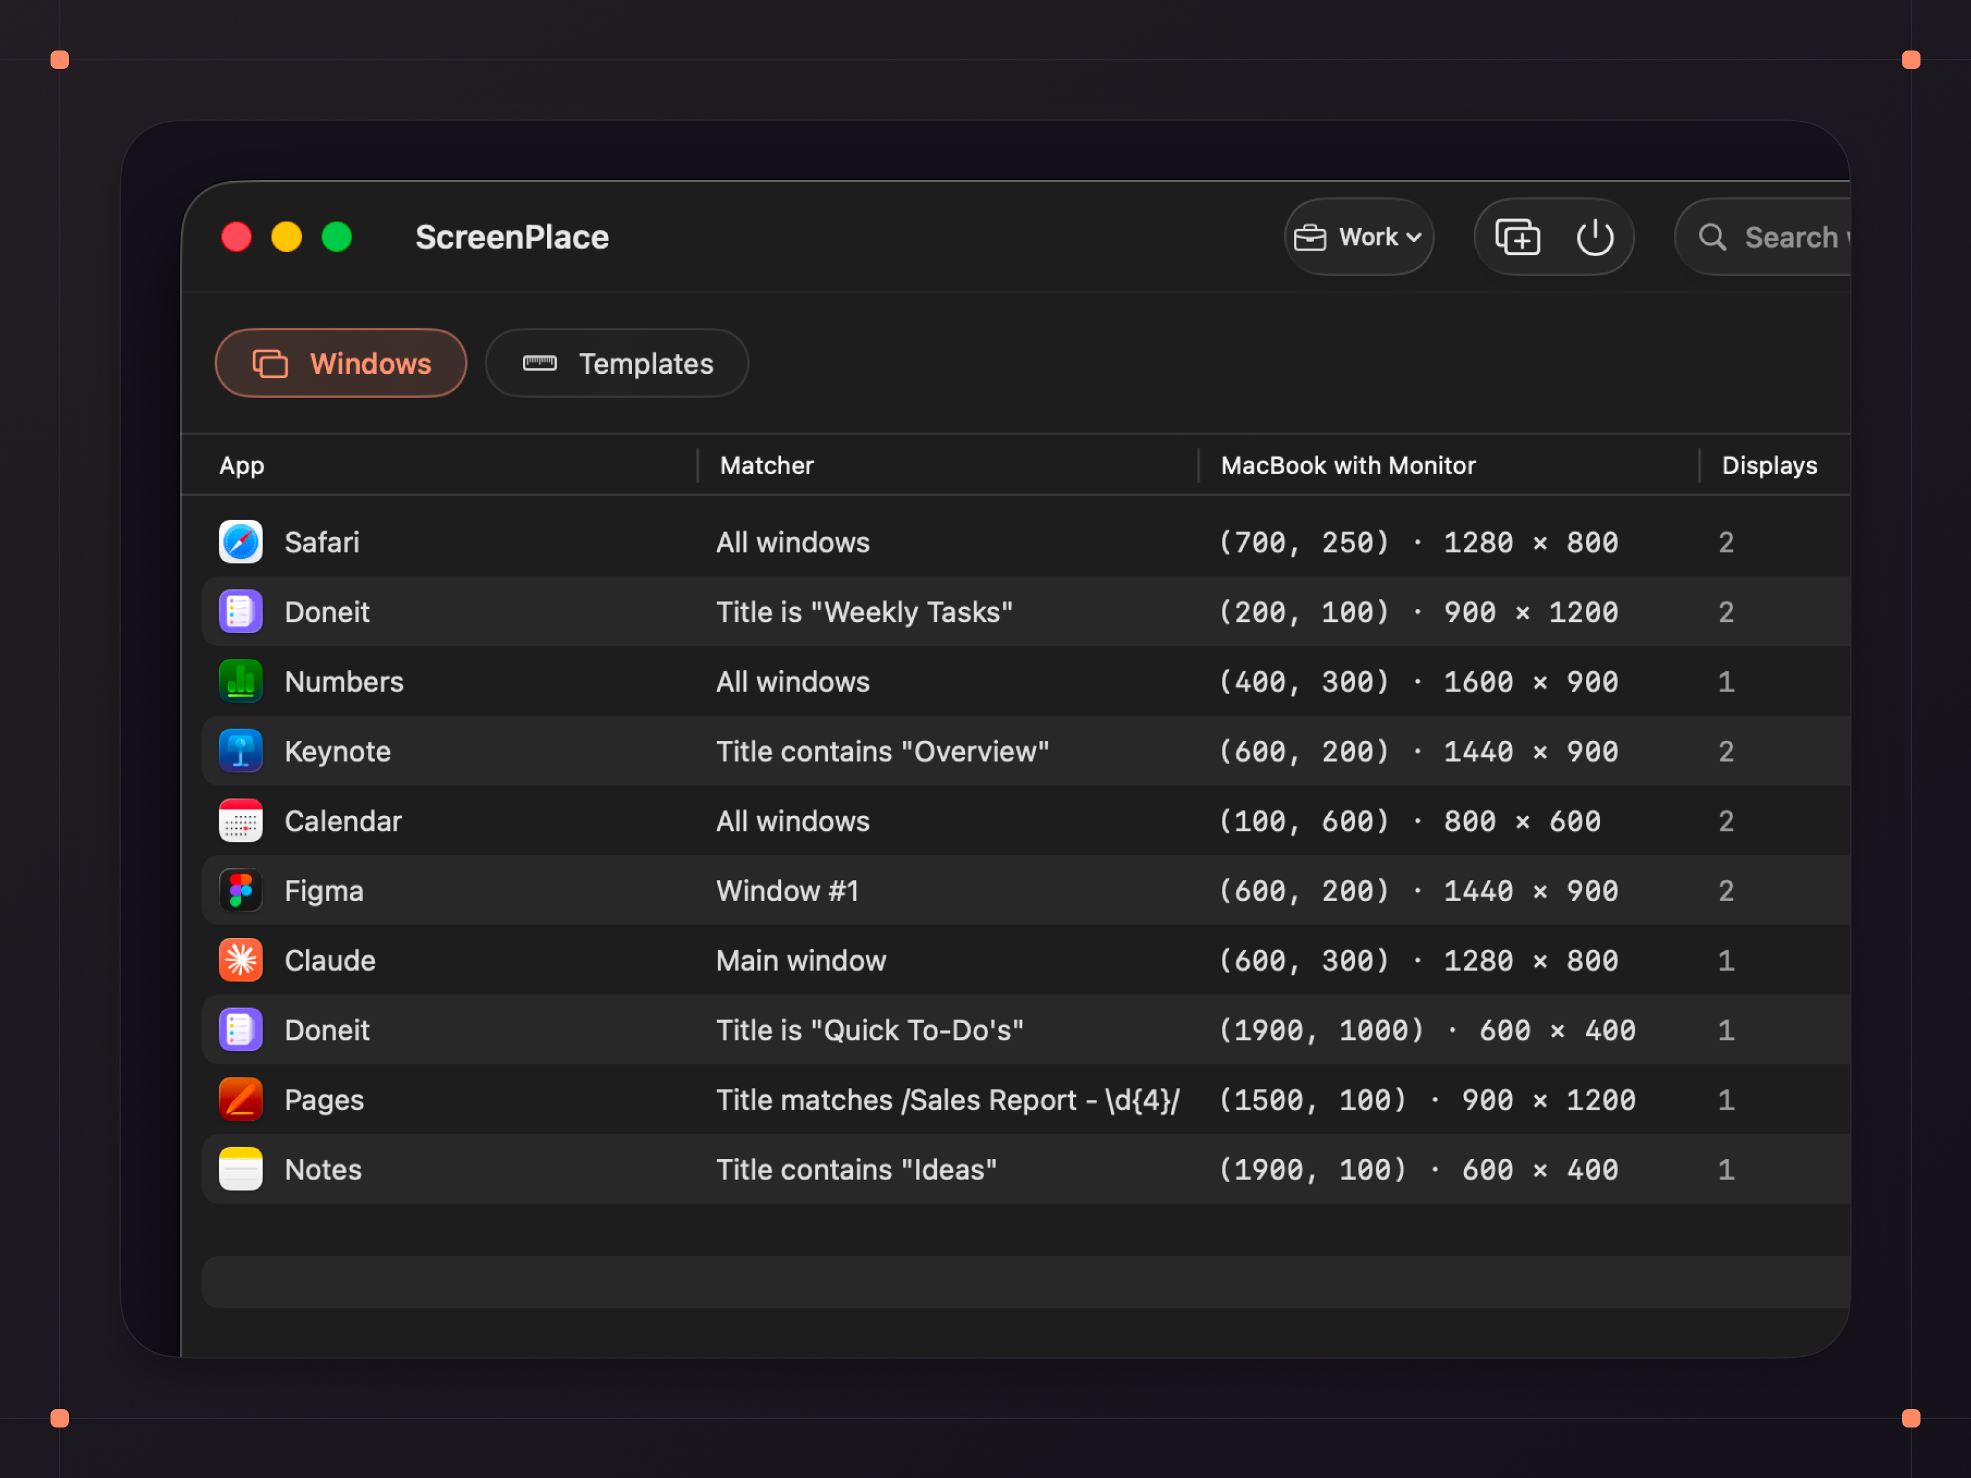1971x1478 pixels.
Task: Switch to the Templates tab
Action: [617, 363]
